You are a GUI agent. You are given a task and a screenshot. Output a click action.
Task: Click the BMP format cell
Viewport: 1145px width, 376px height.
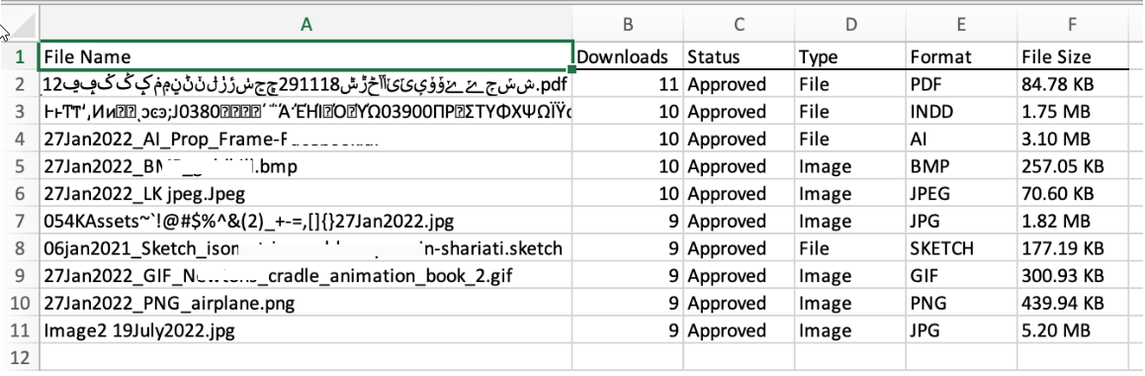pos(961,166)
